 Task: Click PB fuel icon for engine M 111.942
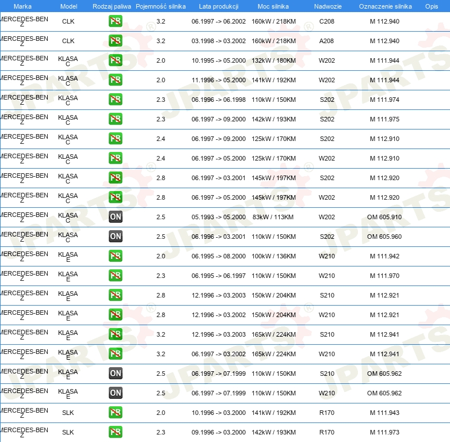click(115, 256)
